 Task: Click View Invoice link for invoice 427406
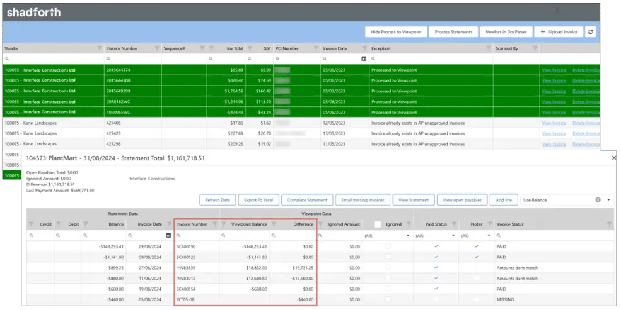554,123
